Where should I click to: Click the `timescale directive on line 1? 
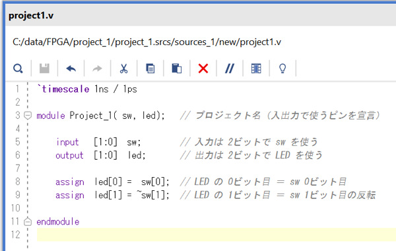pyautogui.click(x=63, y=89)
